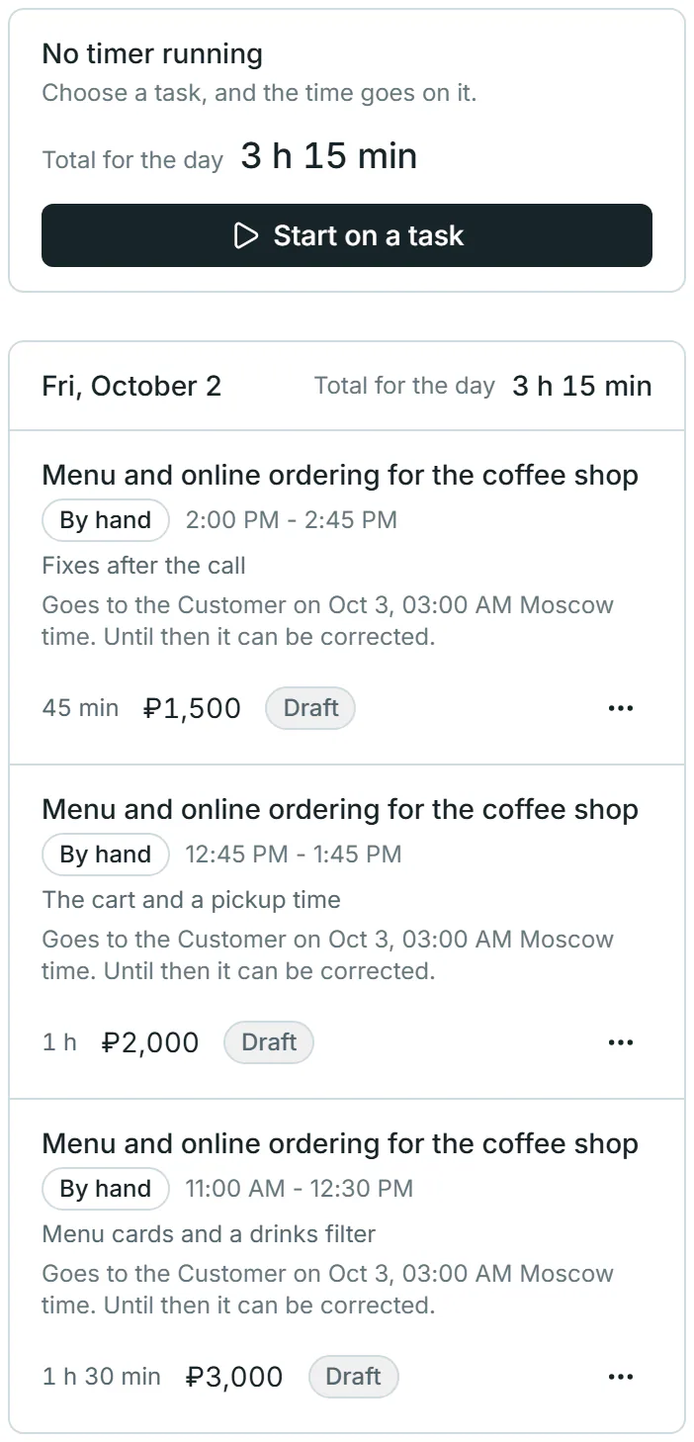Click the ₽3,000 amount
The width and height of the screenshot is (694, 1442).
(234, 1377)
